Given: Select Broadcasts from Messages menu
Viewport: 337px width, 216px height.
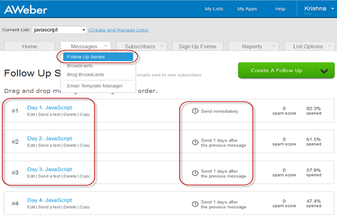Looking at the screenshot, I should click(x=80, y=66).
